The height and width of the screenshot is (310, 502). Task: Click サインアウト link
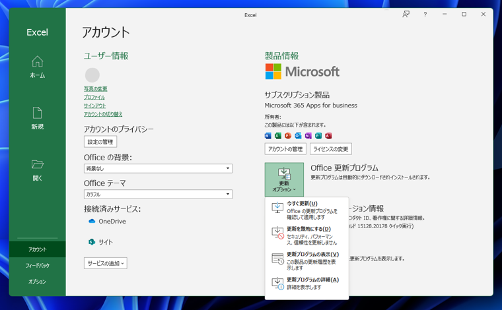click(x=94, y=106)
